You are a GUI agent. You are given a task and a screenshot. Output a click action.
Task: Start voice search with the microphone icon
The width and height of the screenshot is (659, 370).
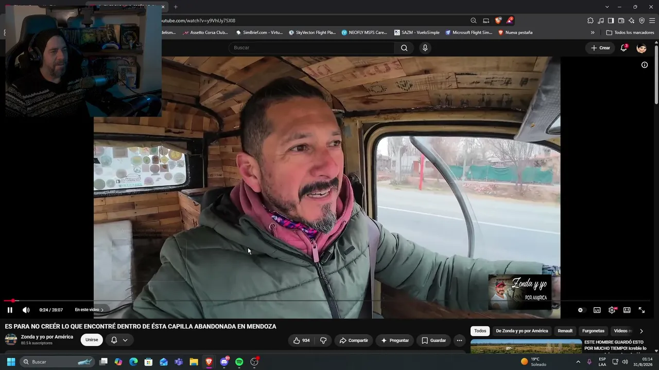[425, 48]
